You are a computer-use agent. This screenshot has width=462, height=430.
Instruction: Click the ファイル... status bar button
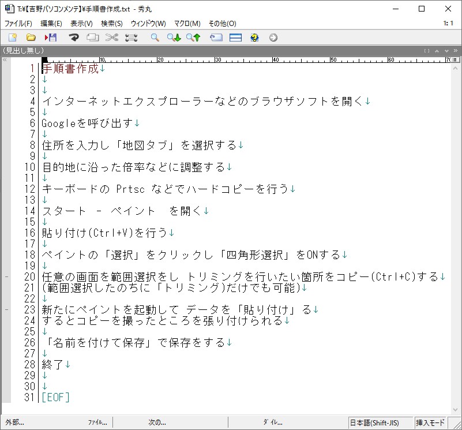tap(98, 422)
